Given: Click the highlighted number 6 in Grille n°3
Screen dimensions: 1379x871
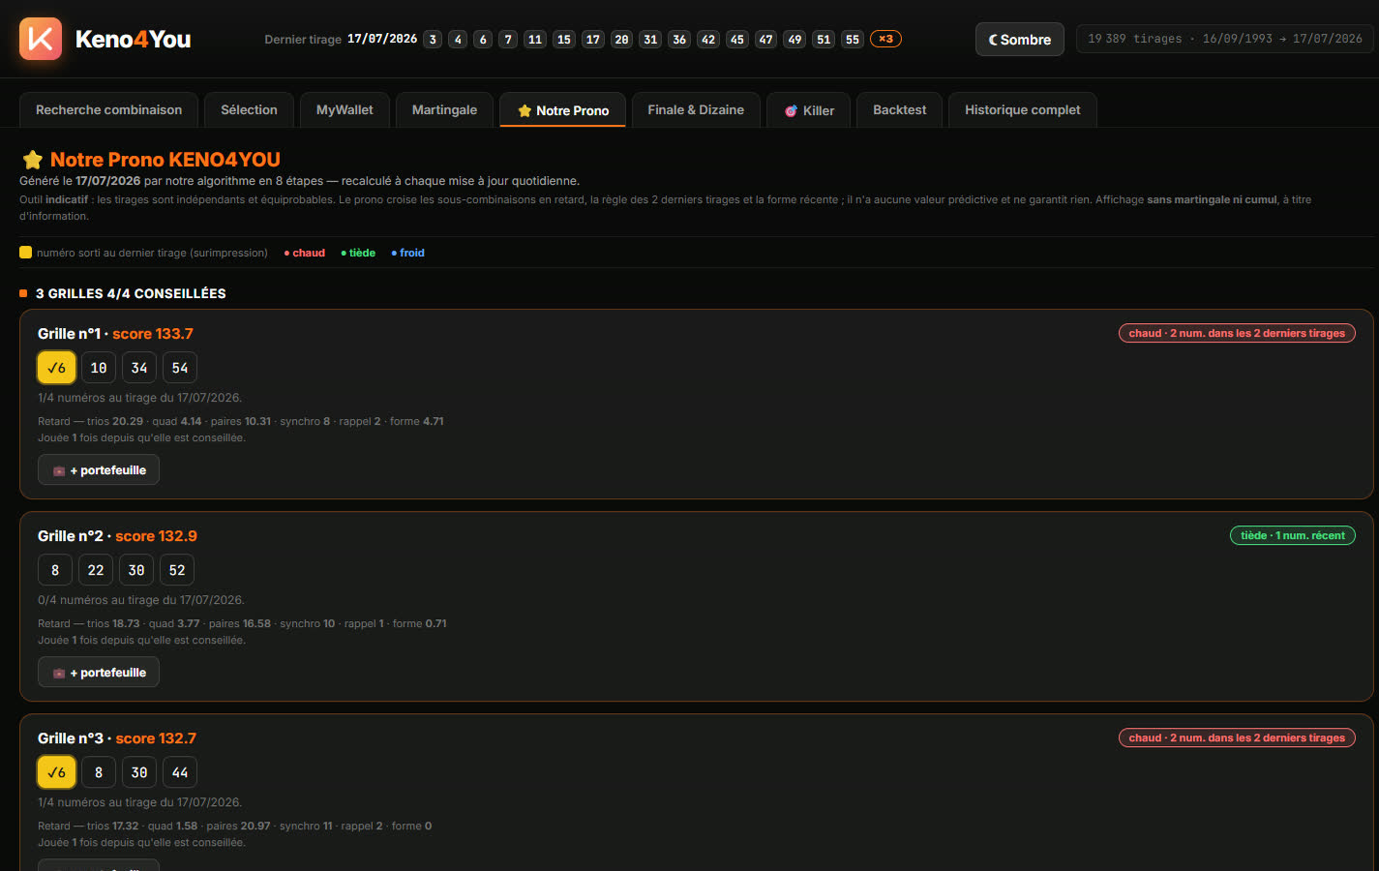Looking at the screenshot, I should click(x=56, y=772).
